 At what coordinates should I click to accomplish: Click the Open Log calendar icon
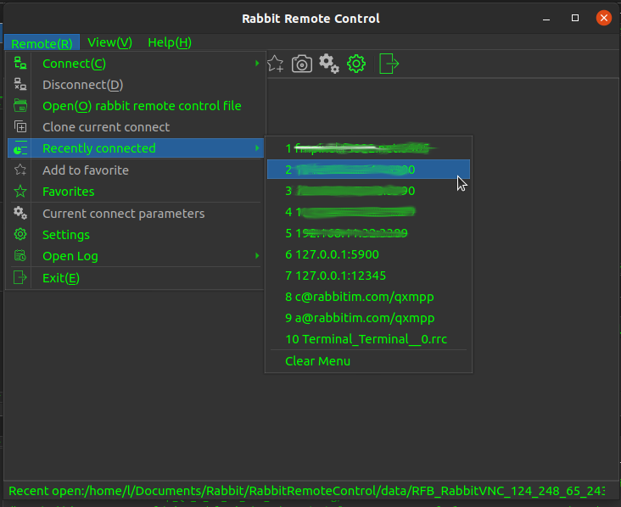point(20,256)
